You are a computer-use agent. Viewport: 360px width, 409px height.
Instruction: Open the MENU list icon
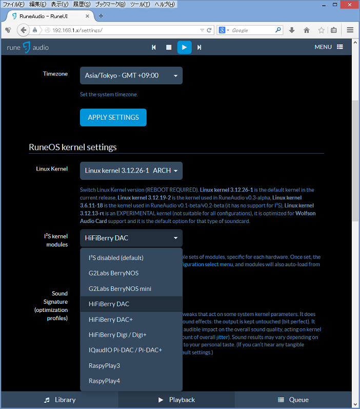tap(339, 47)
